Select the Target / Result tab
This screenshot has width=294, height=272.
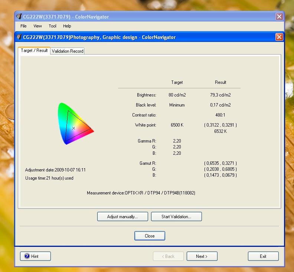34,50
